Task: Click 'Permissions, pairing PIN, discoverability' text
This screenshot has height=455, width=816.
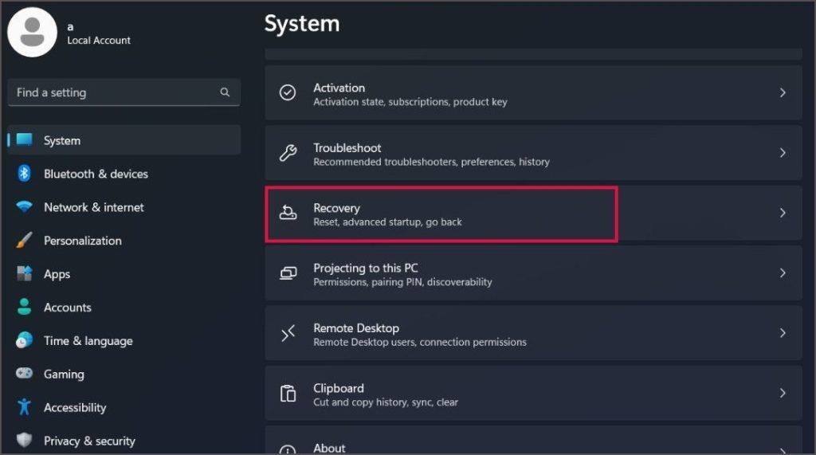Action: 402,281
